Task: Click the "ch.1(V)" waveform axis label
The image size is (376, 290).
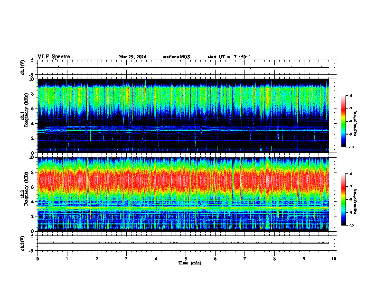Action: (x=23, y=67)
